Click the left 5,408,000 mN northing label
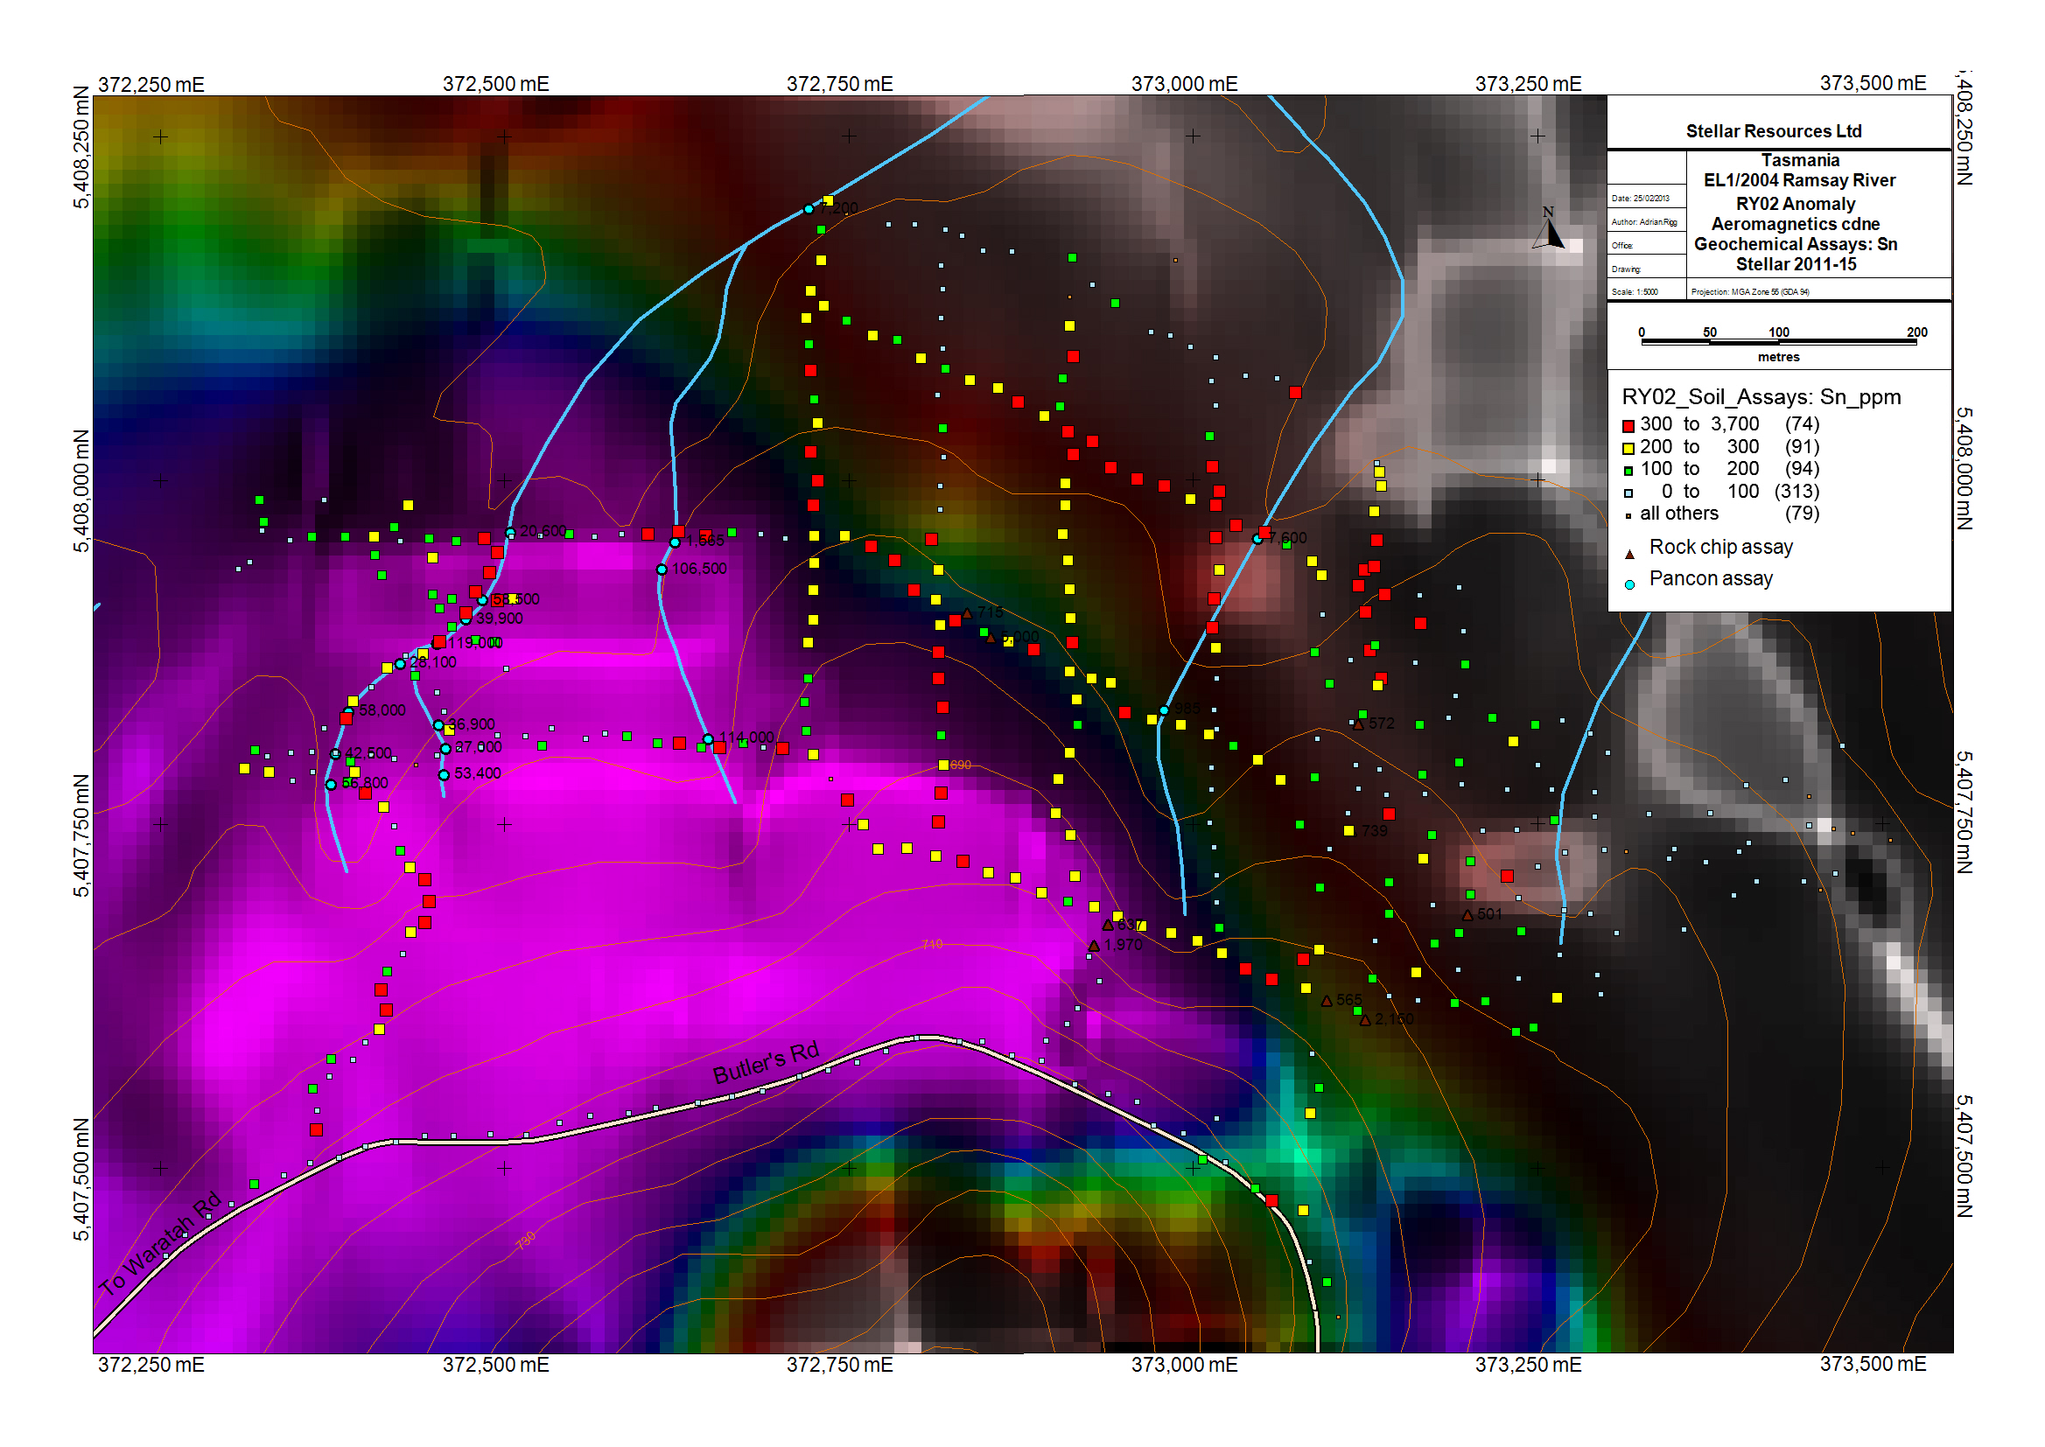The image size is (2045, 1447). (x=81, y=491)
